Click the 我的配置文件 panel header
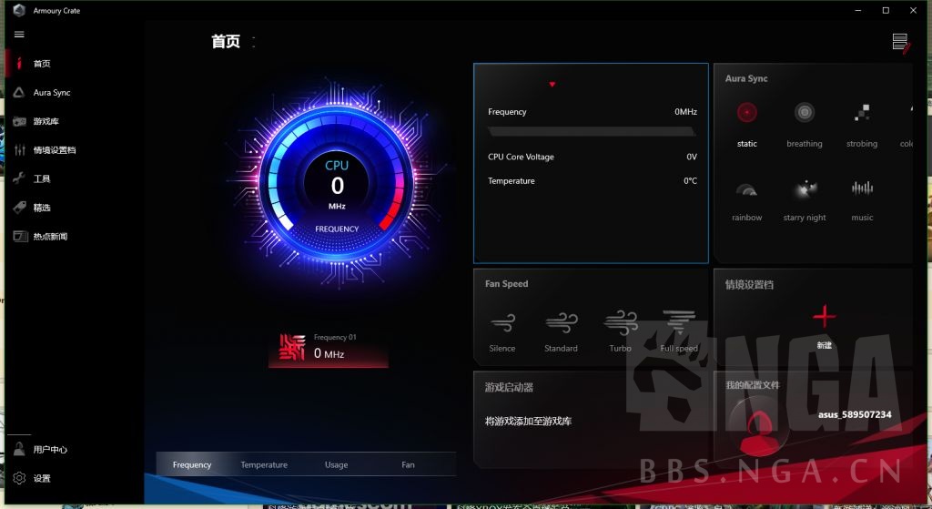Screen dimensions: 932x509 (753, 385)
